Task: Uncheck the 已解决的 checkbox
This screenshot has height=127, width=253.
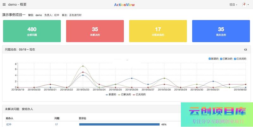Action: 221,59
